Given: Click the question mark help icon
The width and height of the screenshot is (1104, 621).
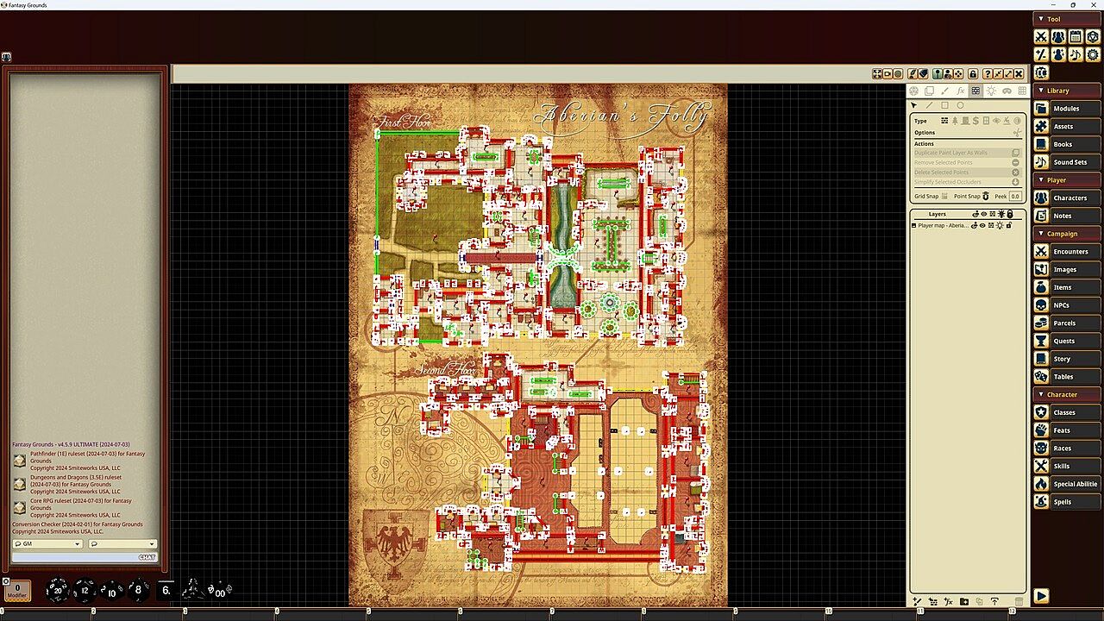Looking at the screenshot, I should (x=988, y=74).
